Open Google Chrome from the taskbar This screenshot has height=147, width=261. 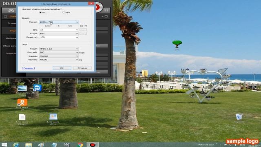click(80, 145)
